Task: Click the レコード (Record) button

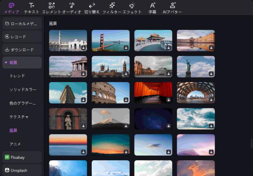Action: click(22, 37)
